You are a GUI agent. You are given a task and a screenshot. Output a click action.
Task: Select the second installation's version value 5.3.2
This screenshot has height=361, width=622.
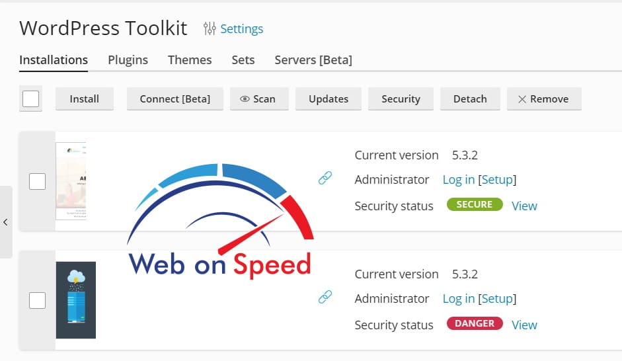(465, 274)
